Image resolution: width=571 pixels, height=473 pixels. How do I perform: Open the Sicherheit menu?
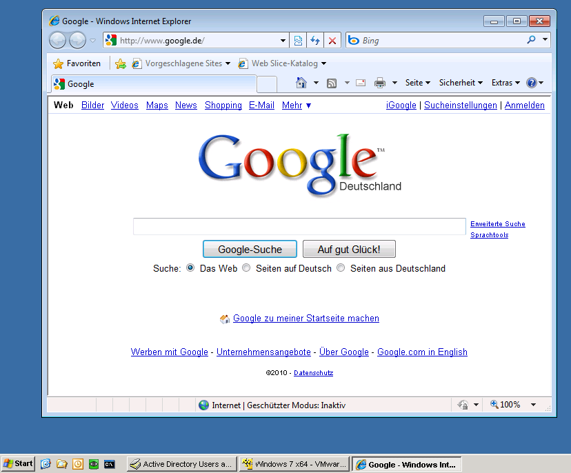(461, 83)
